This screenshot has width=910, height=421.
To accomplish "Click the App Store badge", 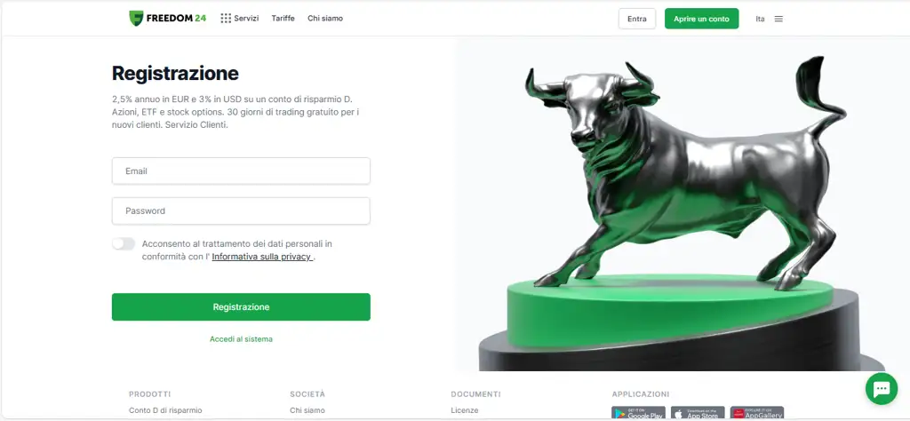I will (698, 414).
